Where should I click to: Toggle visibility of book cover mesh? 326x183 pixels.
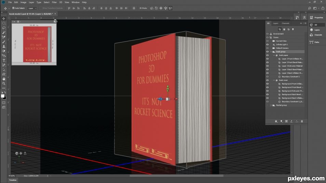[x=268, y=80]
